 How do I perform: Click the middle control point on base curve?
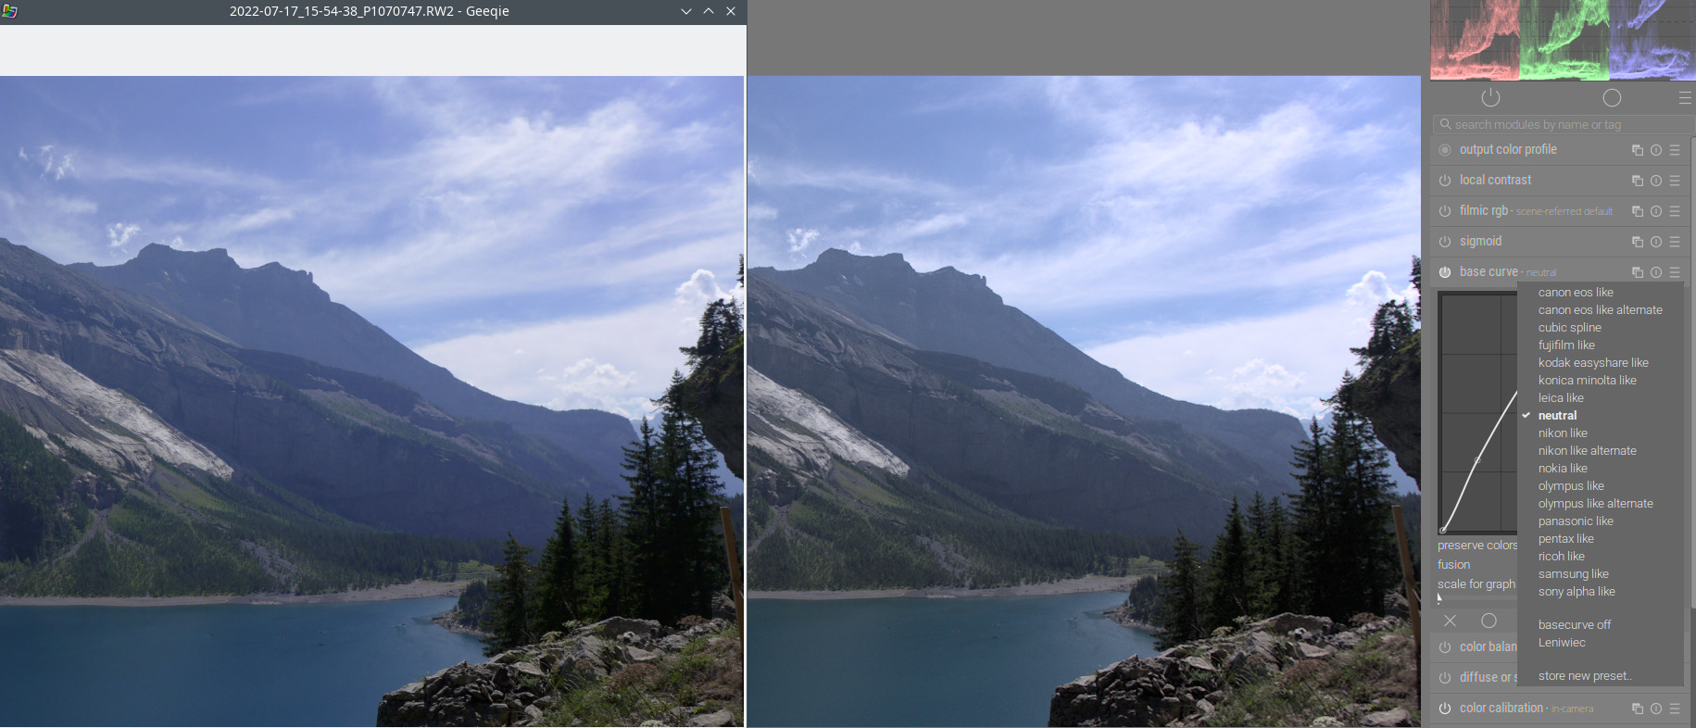pos(1477,460)
